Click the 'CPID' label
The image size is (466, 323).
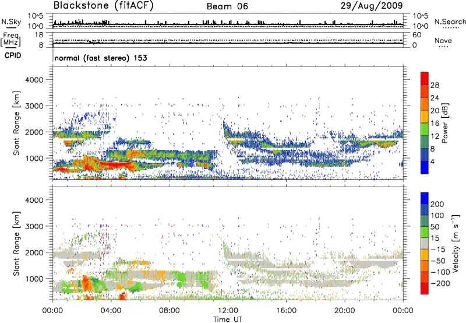pyautogui.click(x=13, y=55)
